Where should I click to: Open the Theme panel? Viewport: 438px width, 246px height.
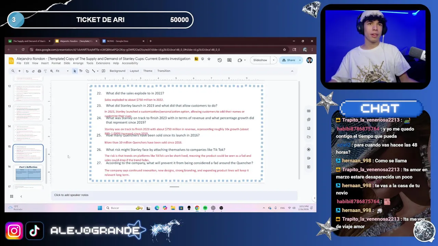148,71
